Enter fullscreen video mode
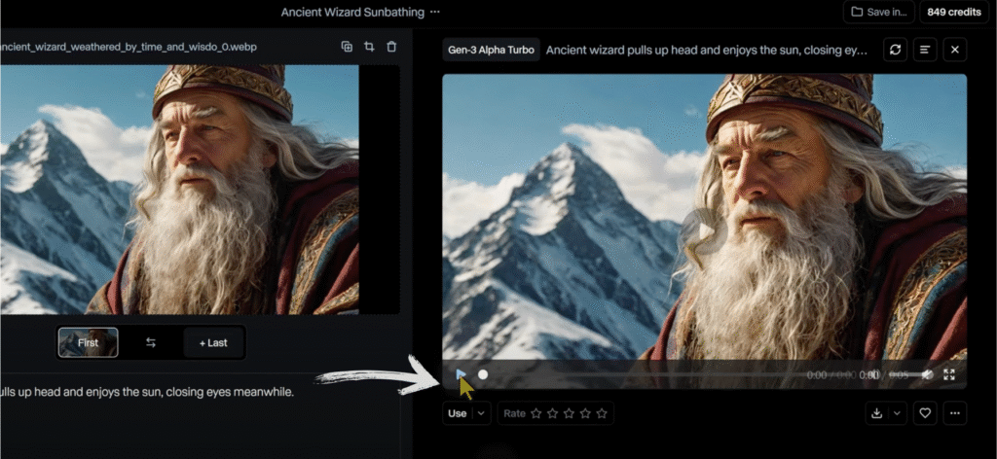The width and height of the screenshot is (997, 459). pos(949,374)
